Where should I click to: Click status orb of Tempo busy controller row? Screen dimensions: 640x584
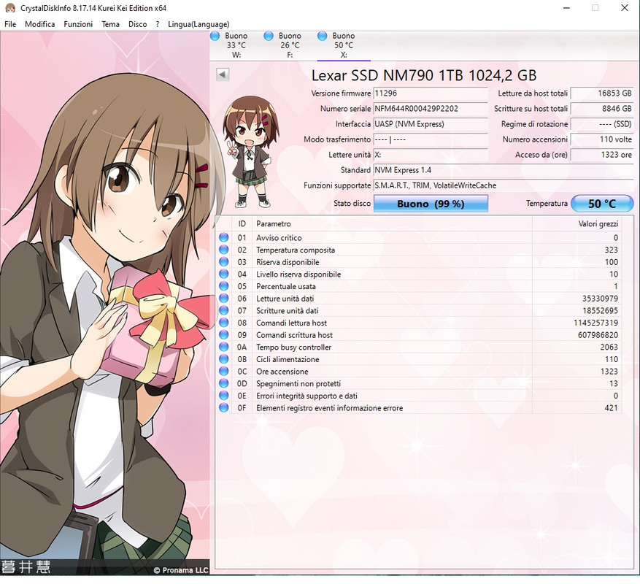224,347
